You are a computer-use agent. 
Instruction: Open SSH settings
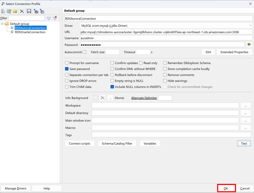pos(208,52)
